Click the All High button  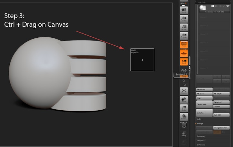coord(221,94)
